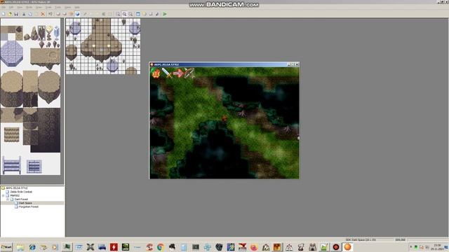This screenshot has height=252, width=449.
Task: Click the system tray clock
Action: coord(437,247)
